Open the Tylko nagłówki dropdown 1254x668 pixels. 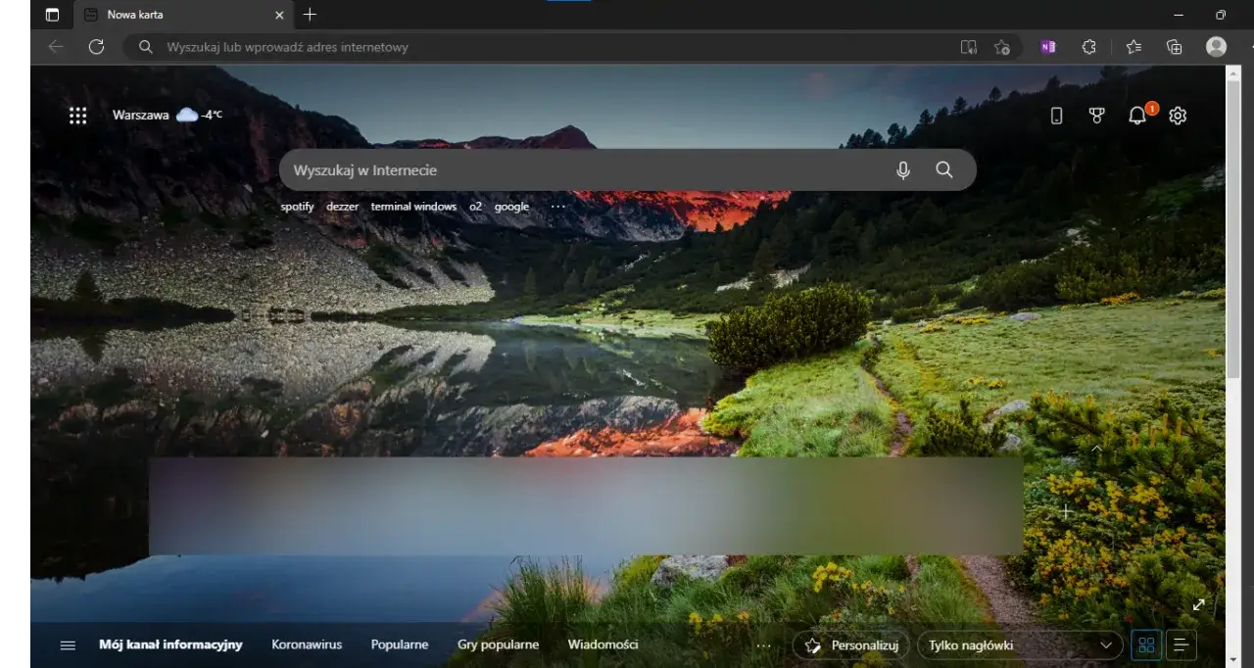point(1018,644)
